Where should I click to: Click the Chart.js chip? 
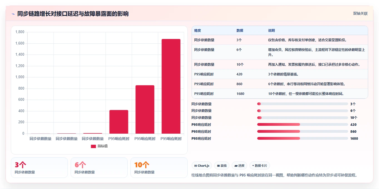coord(202,166)
